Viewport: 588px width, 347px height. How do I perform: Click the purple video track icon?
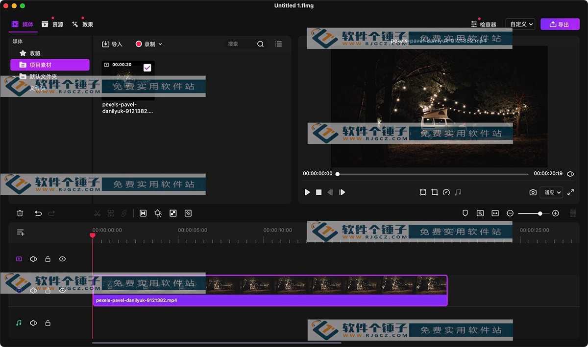(19, 259)
